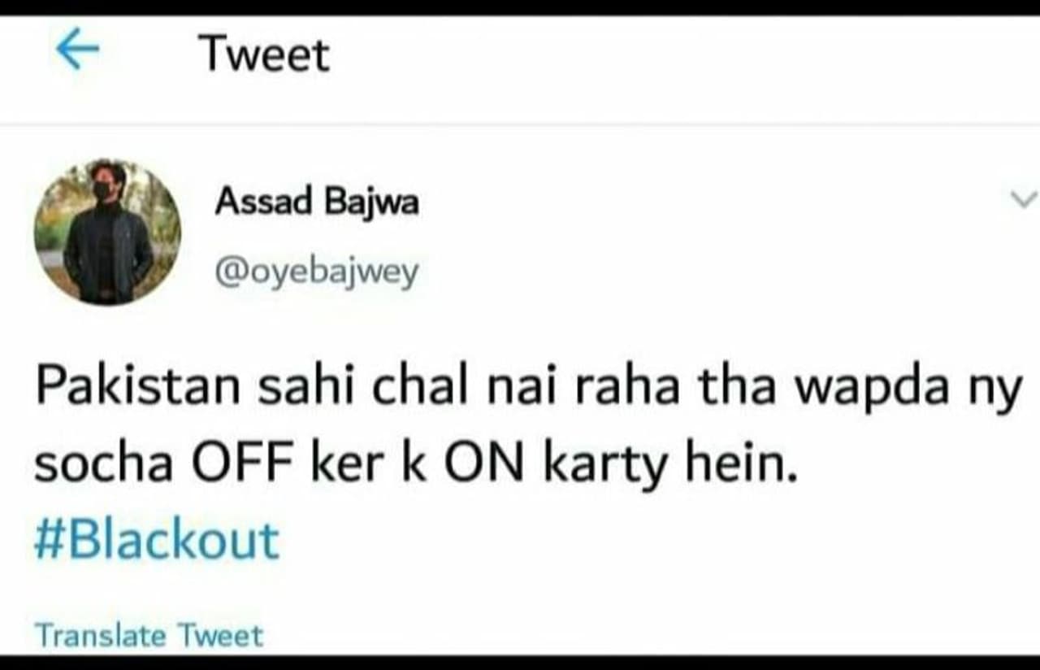Open Assad Bajwa's profile picture

click(107, 232)
